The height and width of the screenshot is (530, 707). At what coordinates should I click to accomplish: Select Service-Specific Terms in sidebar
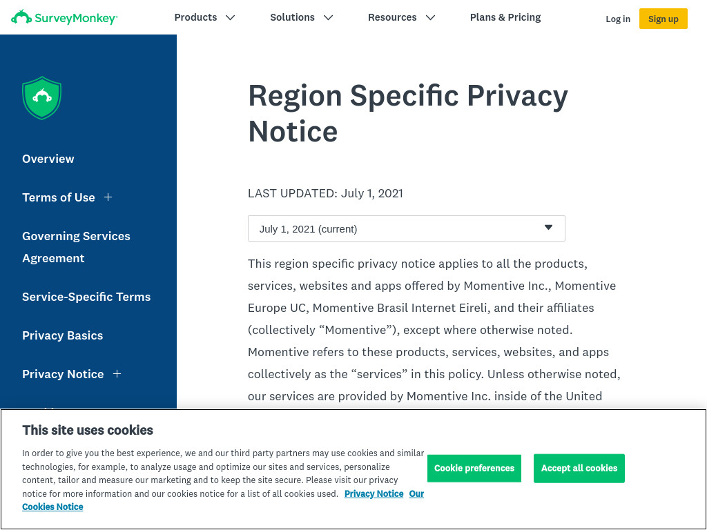(86, 297)
